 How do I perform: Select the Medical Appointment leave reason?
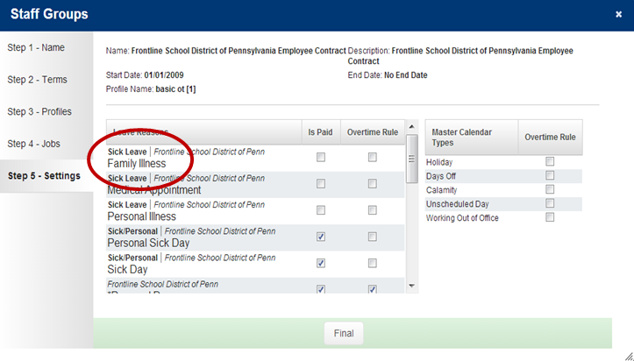coord(154,190)
